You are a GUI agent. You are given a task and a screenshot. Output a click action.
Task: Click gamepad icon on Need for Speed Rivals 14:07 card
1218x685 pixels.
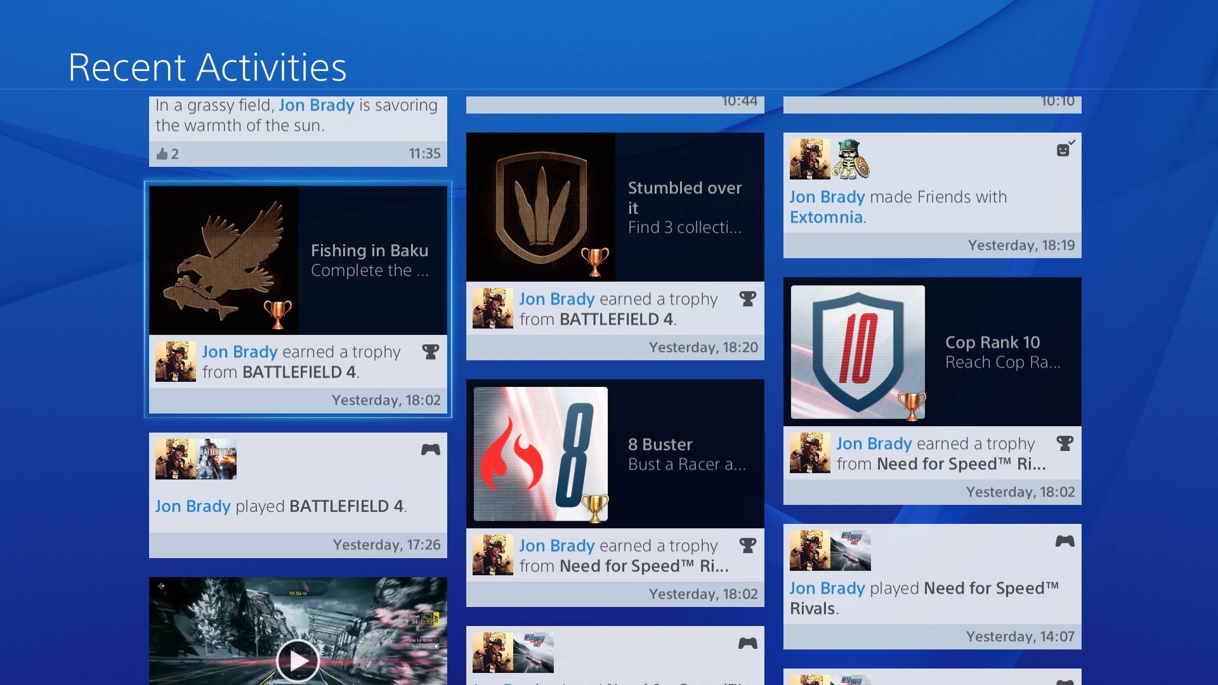point(1065,541)
